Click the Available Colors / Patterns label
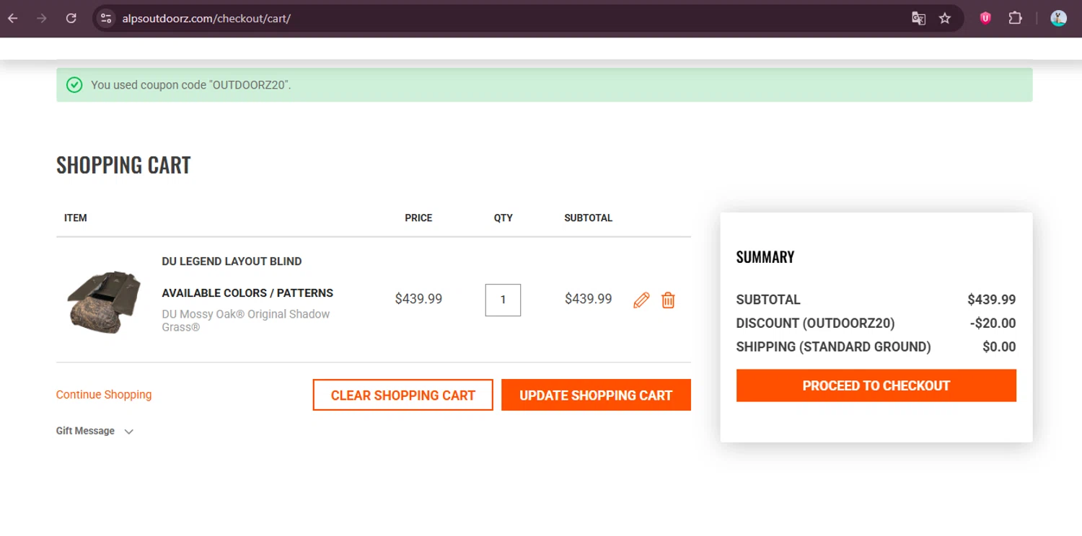This screenshot has width=1082, height=536. coord(247,293)
